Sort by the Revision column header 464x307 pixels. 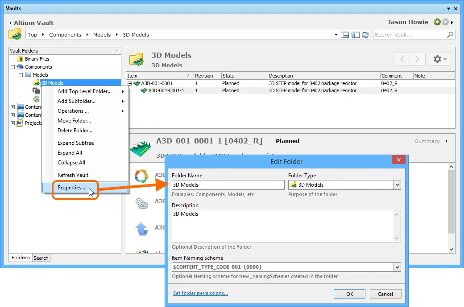[x=207, y=76]
